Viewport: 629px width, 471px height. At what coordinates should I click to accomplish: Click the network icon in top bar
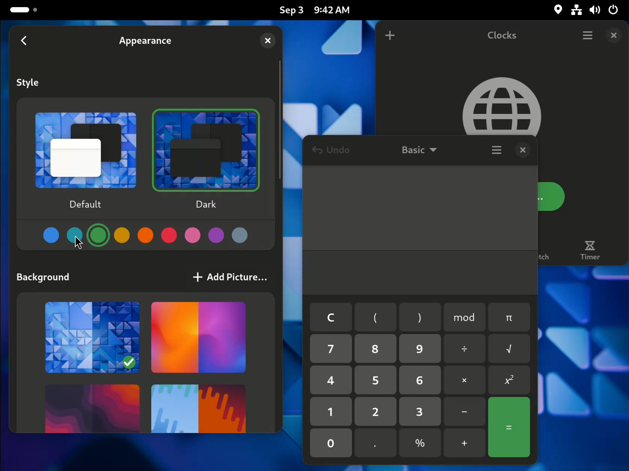(x=576, y=10)
